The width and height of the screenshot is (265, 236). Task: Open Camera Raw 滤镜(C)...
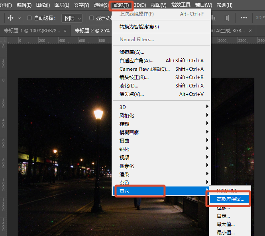point(161,69)
